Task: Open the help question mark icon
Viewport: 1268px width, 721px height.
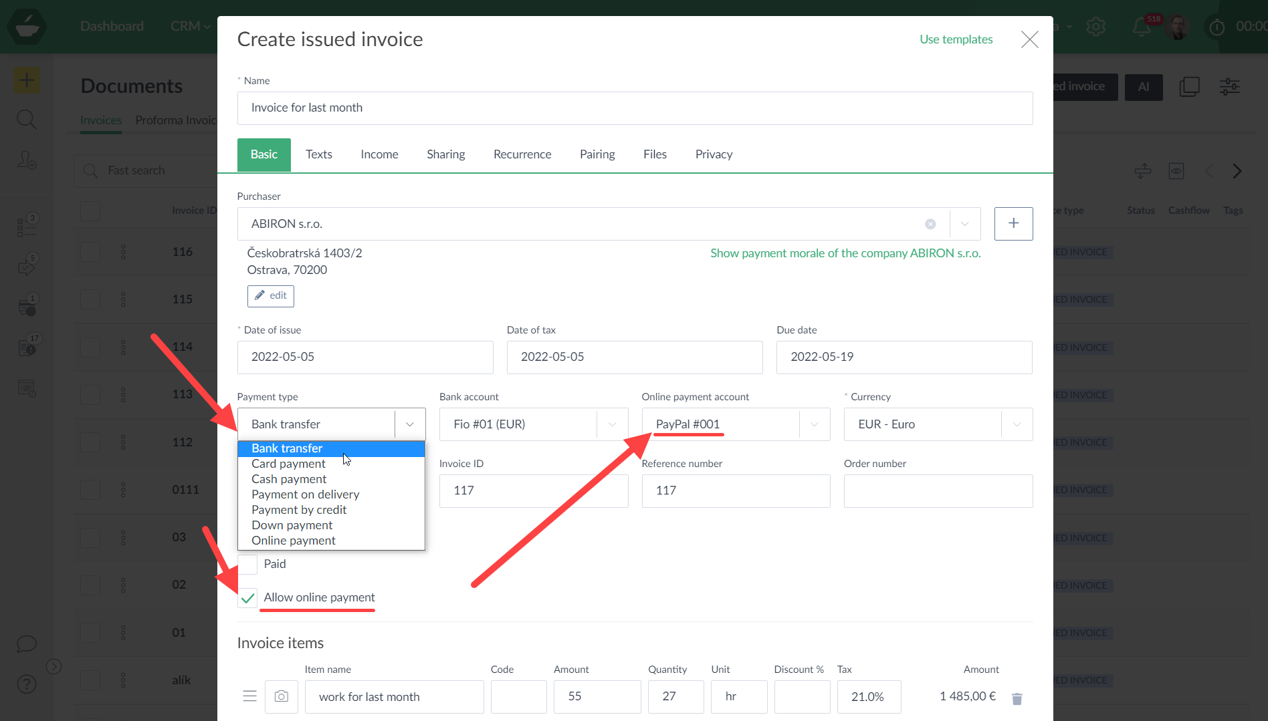Action: [x=27, y=684]
